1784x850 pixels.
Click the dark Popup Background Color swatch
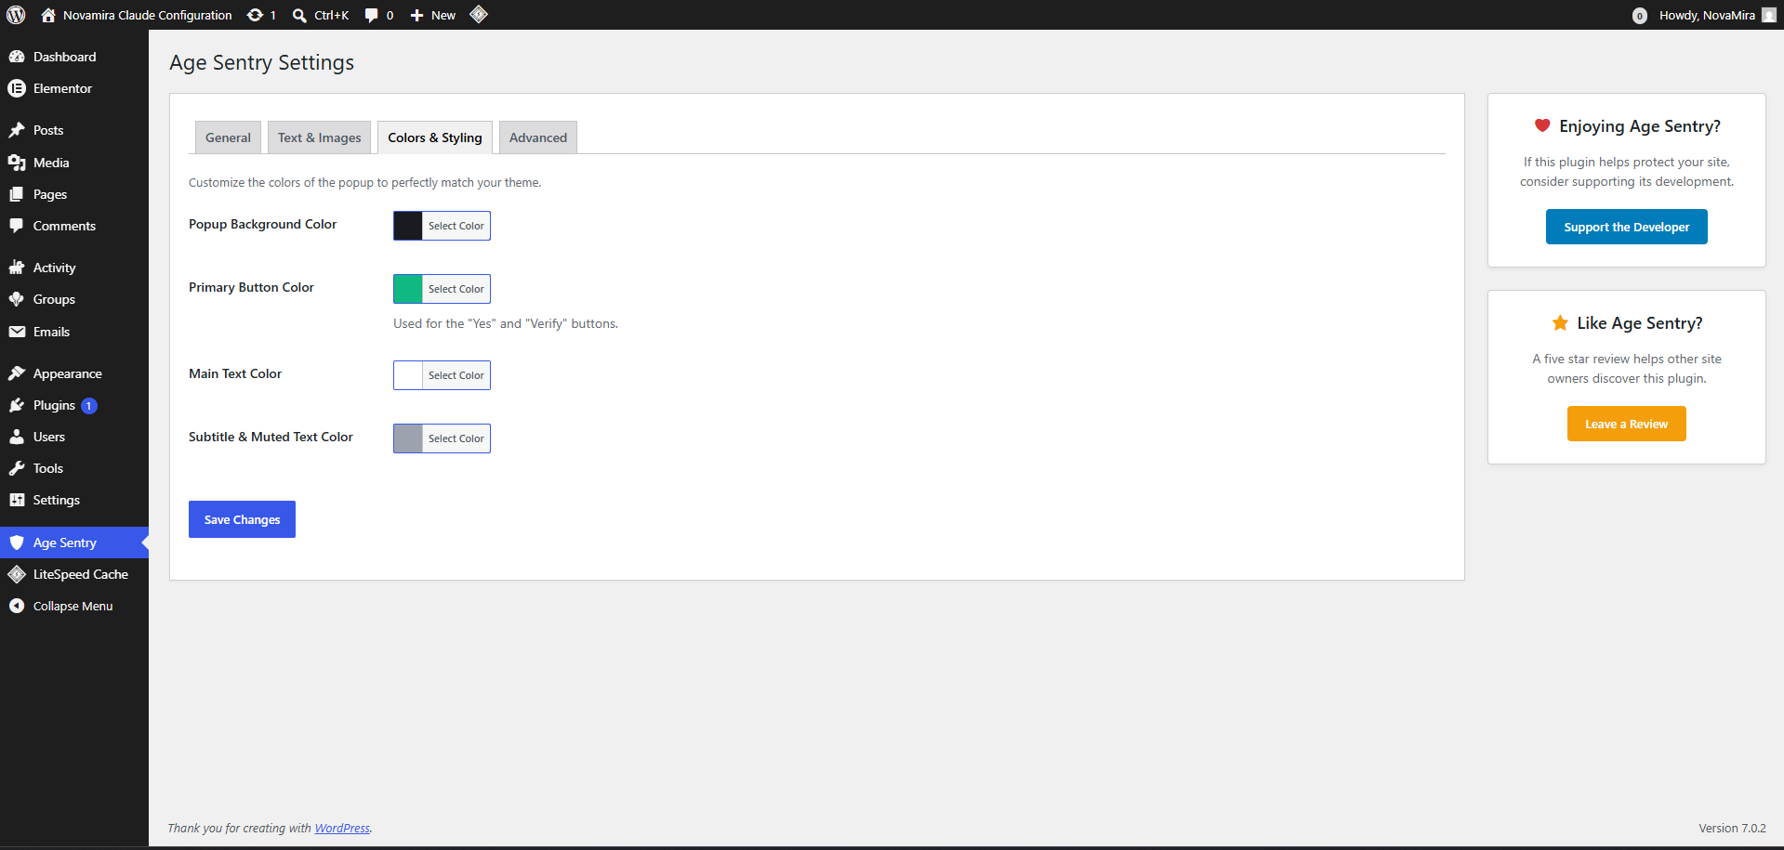tap(408, 226)
